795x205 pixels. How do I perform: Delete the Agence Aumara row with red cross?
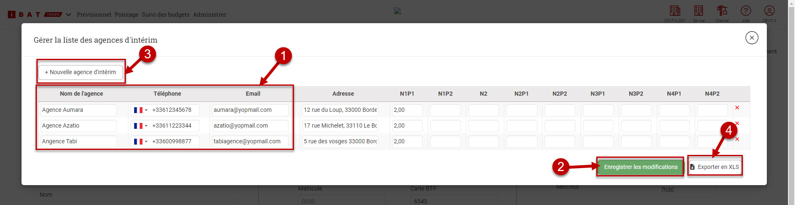[x=737, y=108]
